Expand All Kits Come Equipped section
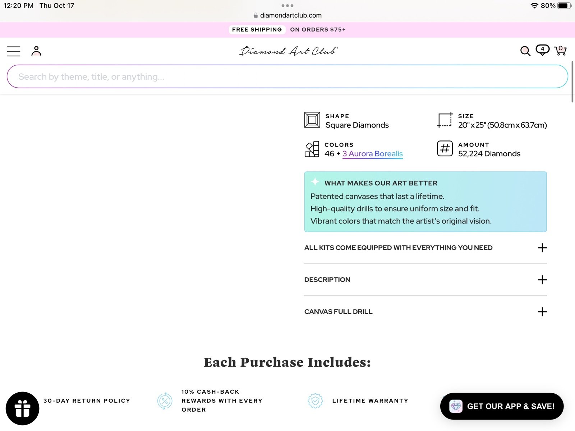This screenshot has width=575, height=431. pyautogui.click(x=425, y=248)
